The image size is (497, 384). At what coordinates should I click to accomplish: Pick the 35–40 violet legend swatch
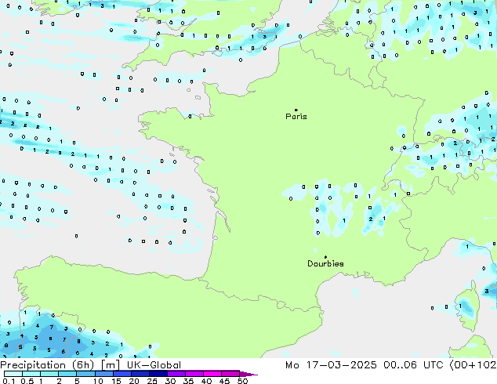coord(194,374)
